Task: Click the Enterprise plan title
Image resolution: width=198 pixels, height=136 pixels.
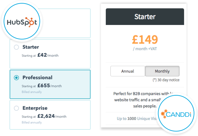Action: pyautogui.click(x=35, y=108)
